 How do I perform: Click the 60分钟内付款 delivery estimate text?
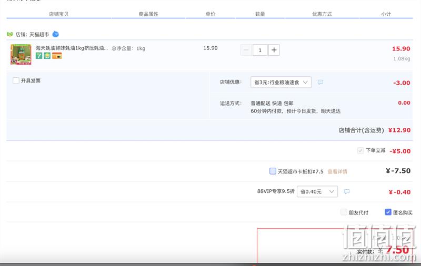[296, 111]
